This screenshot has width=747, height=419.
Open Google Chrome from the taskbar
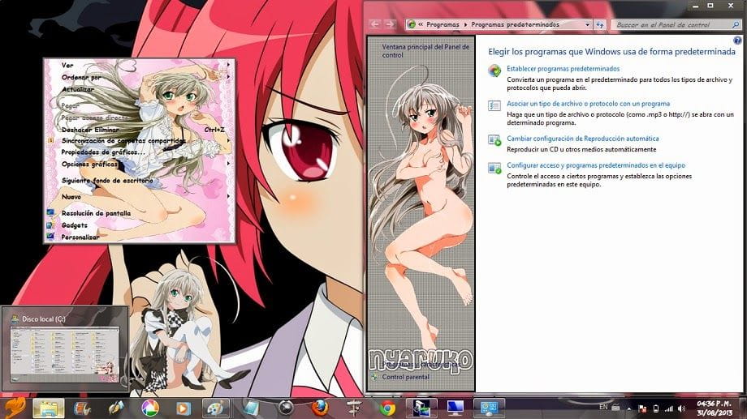387,408
